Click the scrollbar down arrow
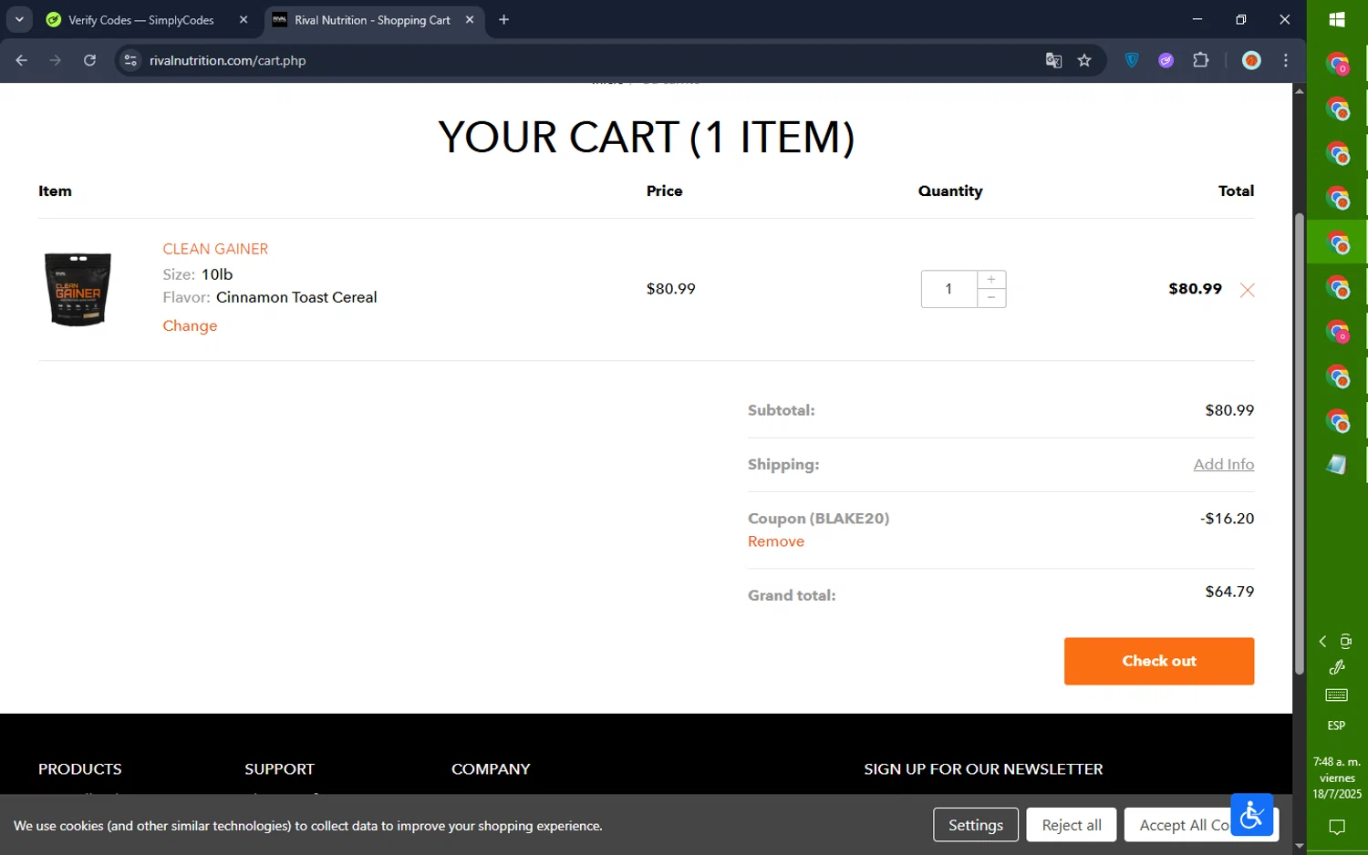Viewport: 1368px width, 855px height. click(1299, 846)
